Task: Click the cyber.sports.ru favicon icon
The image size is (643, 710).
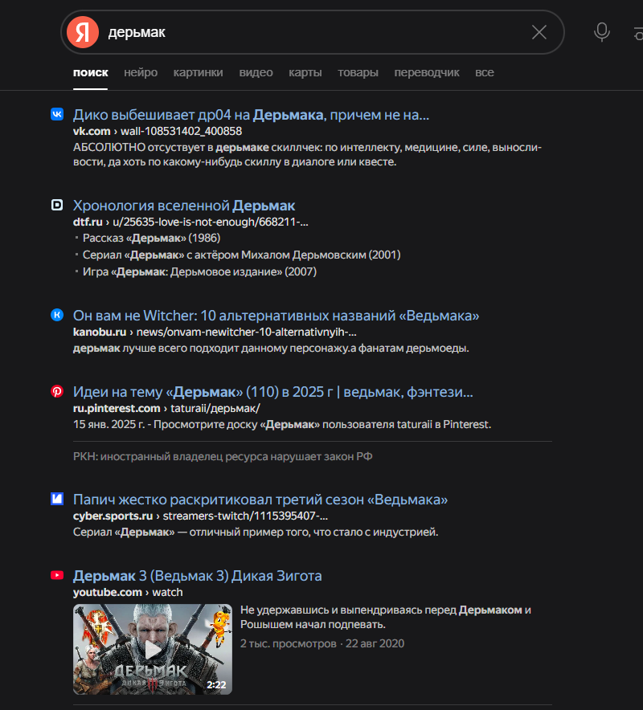Action: tap(57, 499)
